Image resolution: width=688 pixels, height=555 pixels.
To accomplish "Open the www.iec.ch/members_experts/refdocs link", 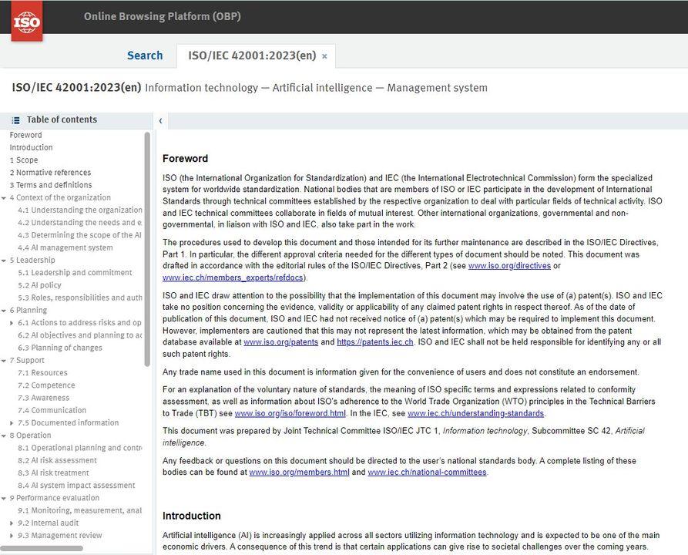I will tap(233, 277).
